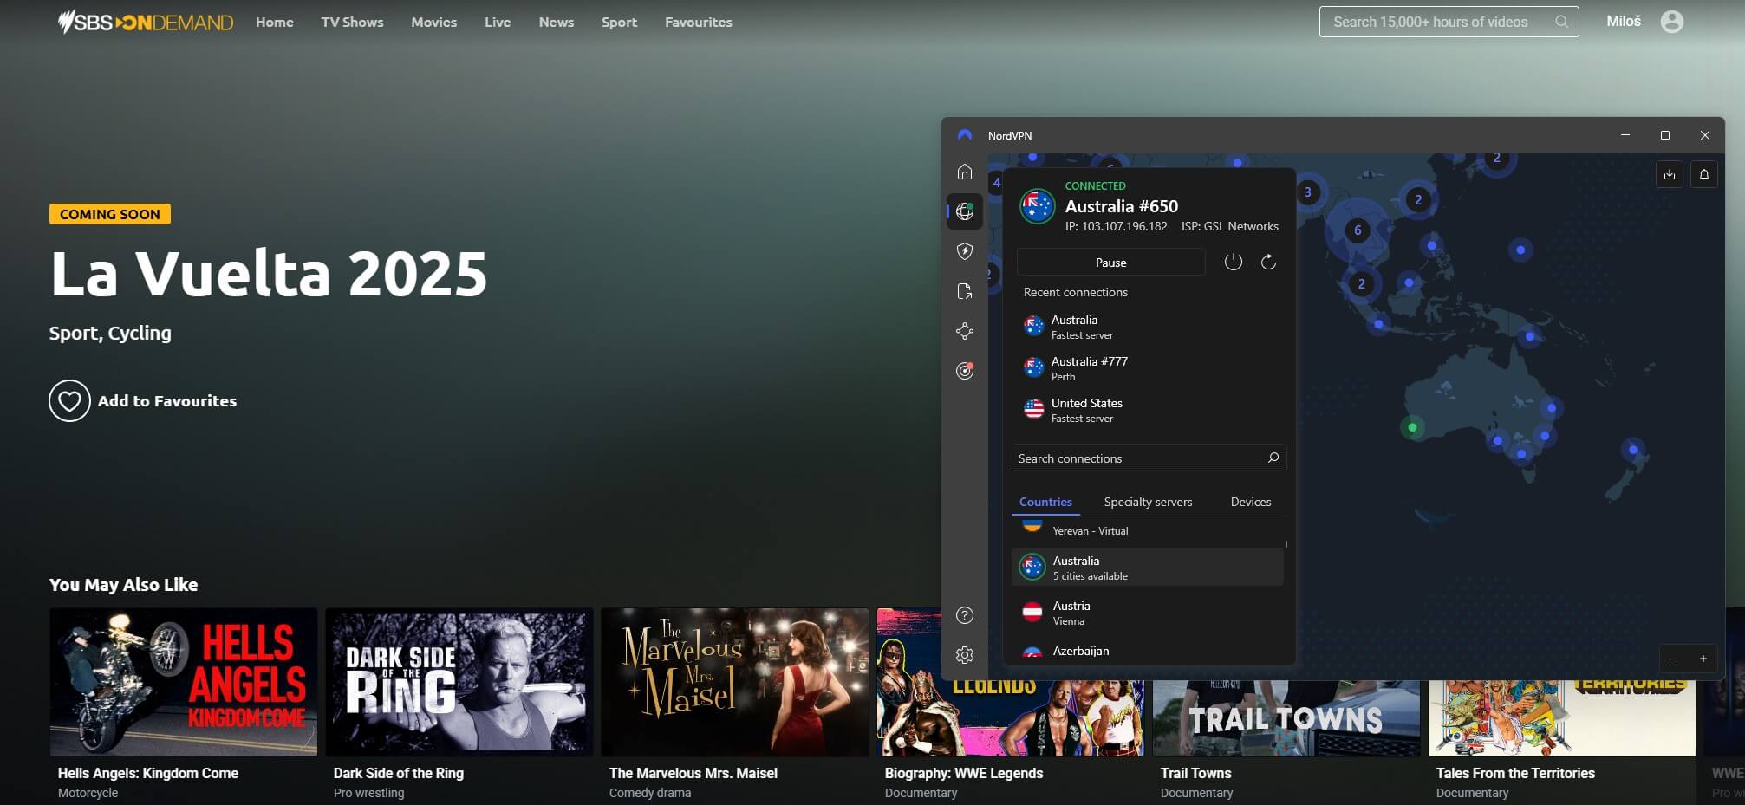Click the country list scrollbar

(x=1286, y=544)
